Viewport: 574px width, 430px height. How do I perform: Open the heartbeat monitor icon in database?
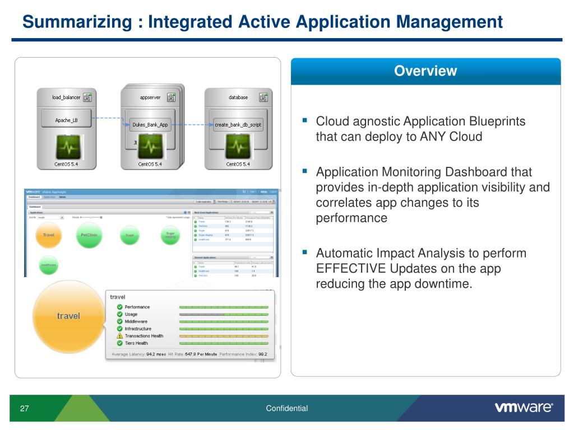point(238,147)
